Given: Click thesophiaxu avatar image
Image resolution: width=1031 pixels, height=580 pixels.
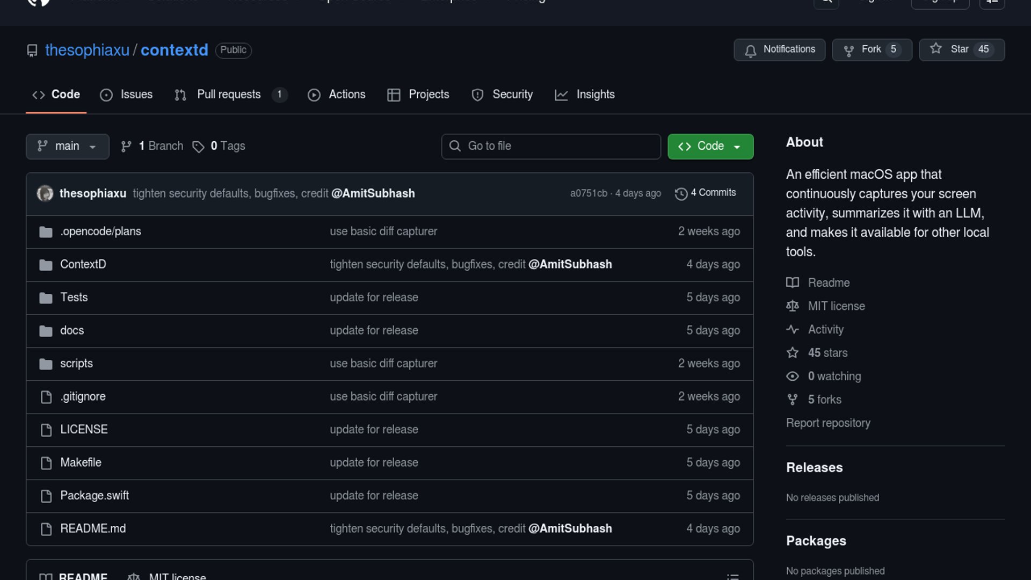Looking at the screenshot, I should coord(45,193).
